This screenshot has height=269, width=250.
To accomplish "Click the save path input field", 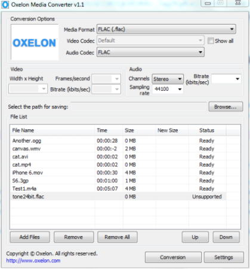I will point(139,107).
